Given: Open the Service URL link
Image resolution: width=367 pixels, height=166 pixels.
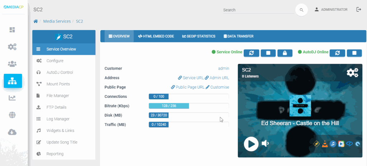Looking at the screenshot, I should pyautogui.click(x=191, y=78).
